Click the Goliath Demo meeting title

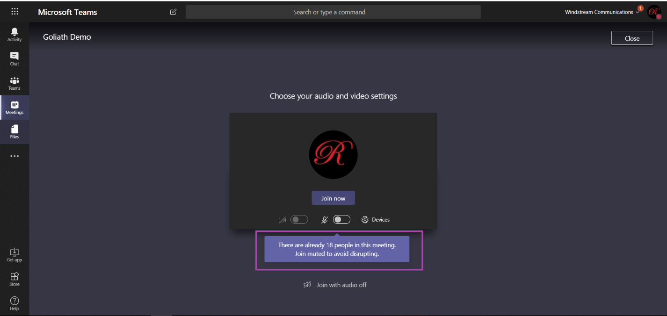67,37
